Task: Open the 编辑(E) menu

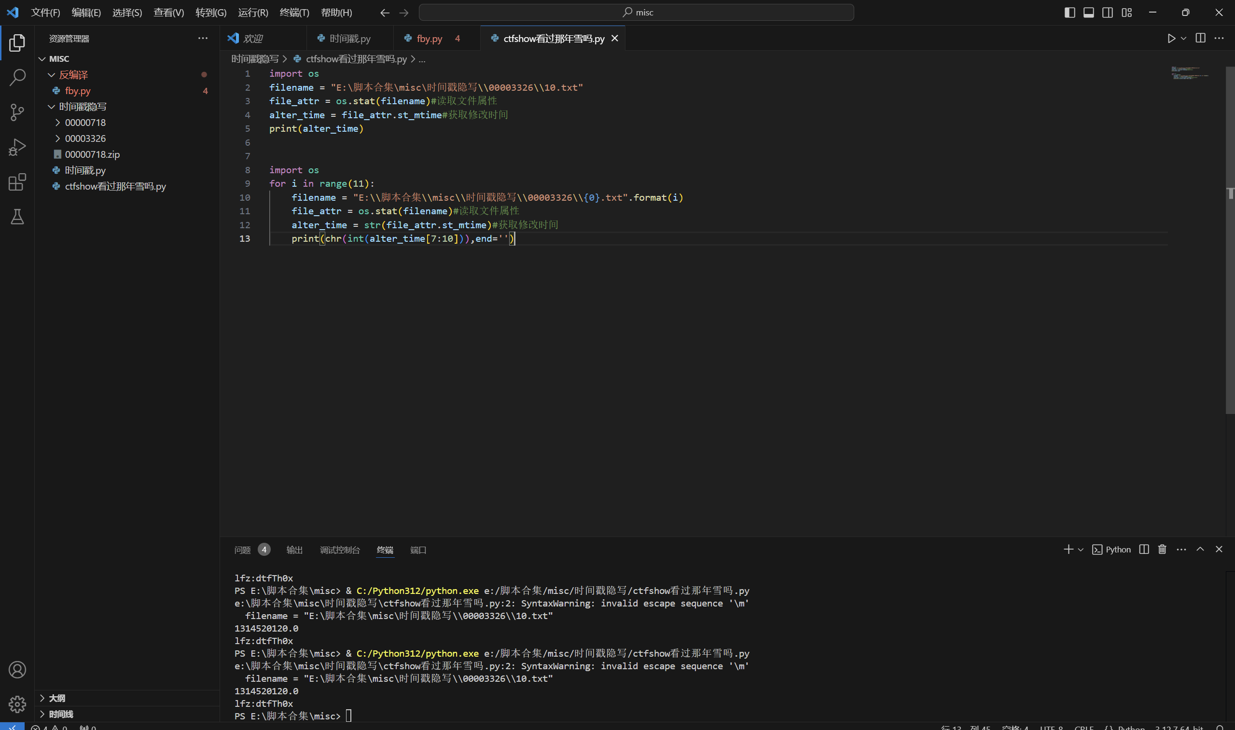Action: coord(86,13)
